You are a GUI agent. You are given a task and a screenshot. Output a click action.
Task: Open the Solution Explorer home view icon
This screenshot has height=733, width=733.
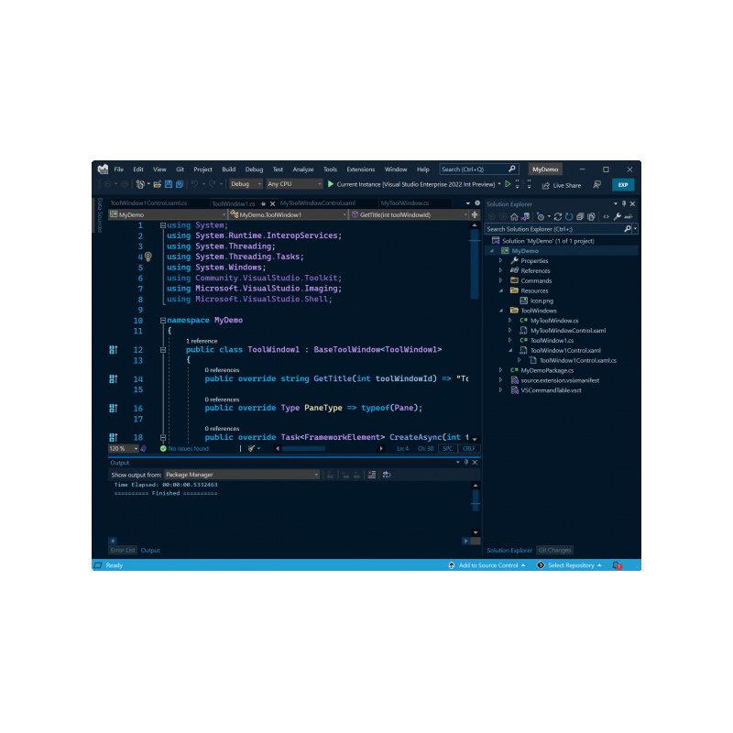514,217
